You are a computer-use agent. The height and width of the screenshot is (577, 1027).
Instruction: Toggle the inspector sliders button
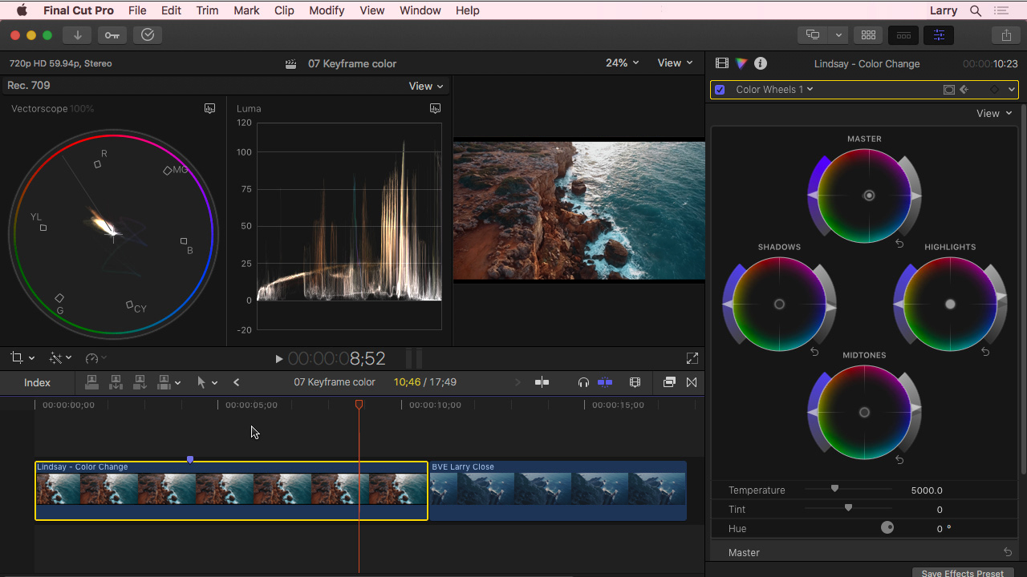939,35
